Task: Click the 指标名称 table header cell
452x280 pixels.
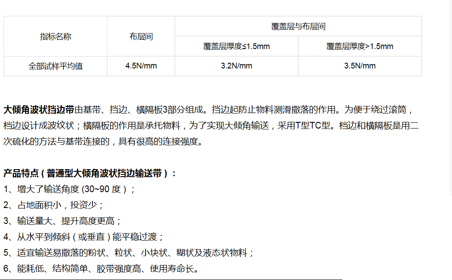Action: pyautogui.click(x=55, y=37)
